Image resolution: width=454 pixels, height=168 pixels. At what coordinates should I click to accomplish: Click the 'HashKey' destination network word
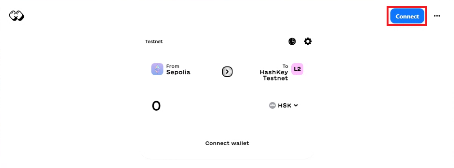[274, 72]
